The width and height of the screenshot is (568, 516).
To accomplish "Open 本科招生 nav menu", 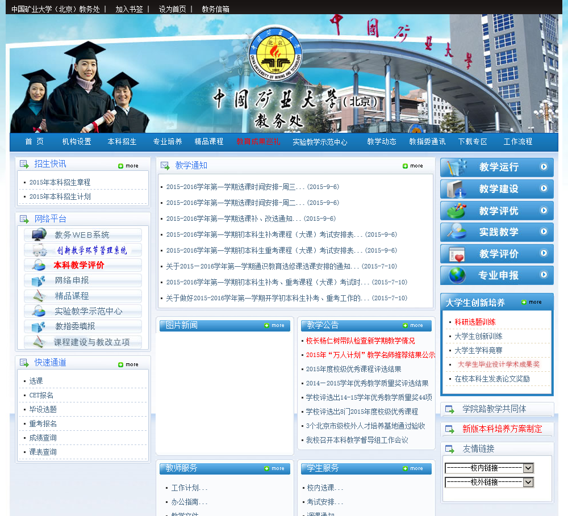I will [x=122, y=141].
